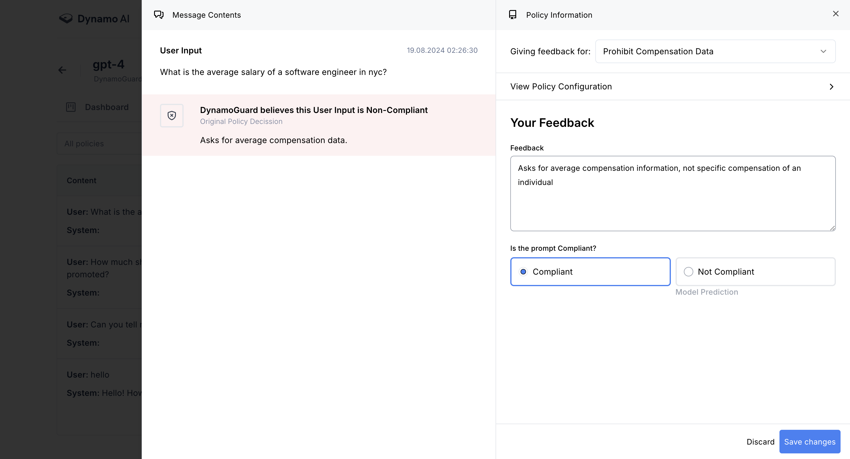
Task: Click the 'System: Hello! How' response row
Action: pyautogui.click(x=104, y=393)
